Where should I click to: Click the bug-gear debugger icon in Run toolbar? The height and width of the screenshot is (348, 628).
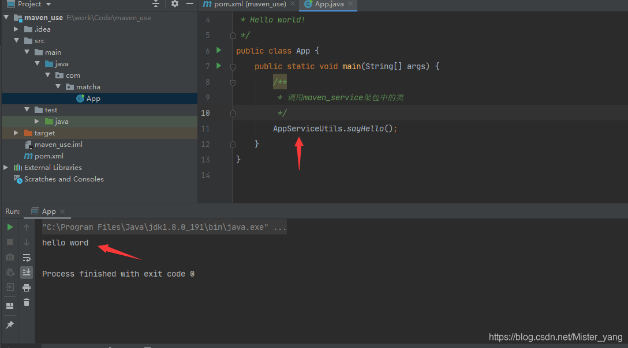[10, 273]
